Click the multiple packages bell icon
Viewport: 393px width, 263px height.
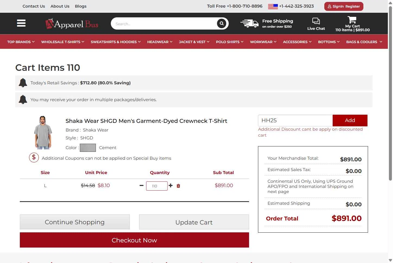[23, 100]
